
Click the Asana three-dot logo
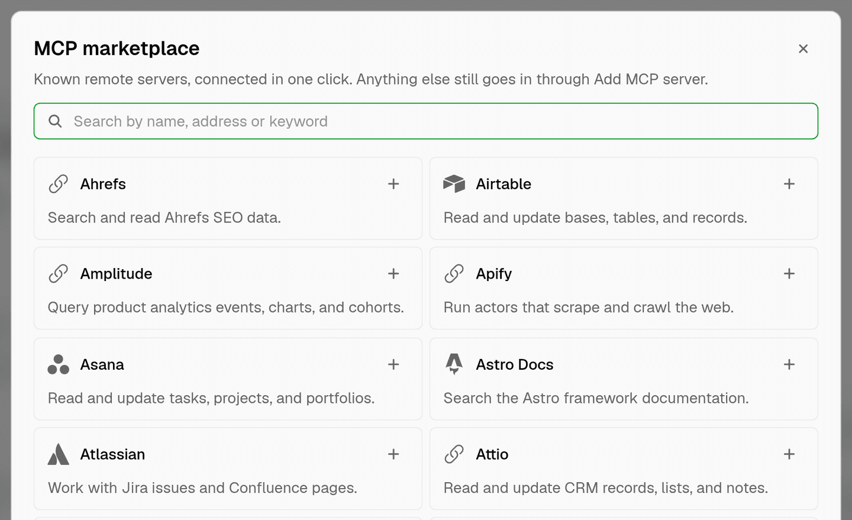(x=58, y=364)
